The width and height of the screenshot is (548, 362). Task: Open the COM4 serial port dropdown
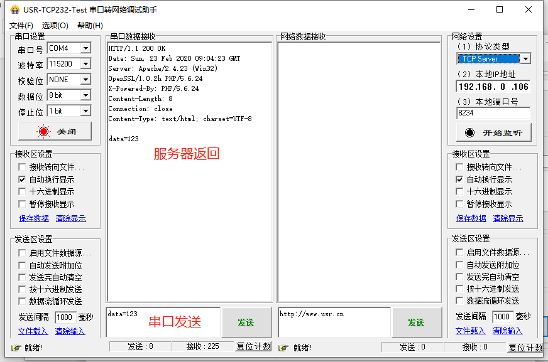(x=85, y=48)
